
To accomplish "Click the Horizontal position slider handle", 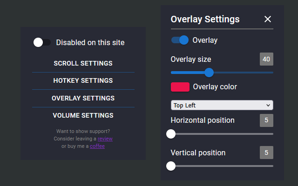I will point(171,134).
